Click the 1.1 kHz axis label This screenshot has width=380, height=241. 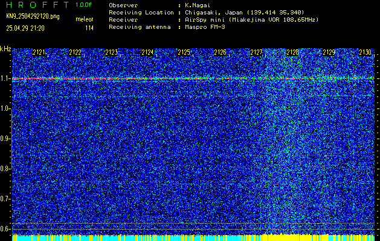click(5, 79)
